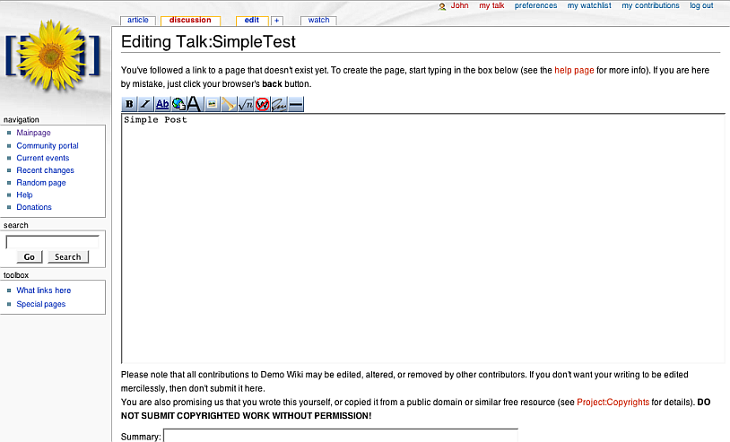Insert embedded image icon

pos(212,104)
